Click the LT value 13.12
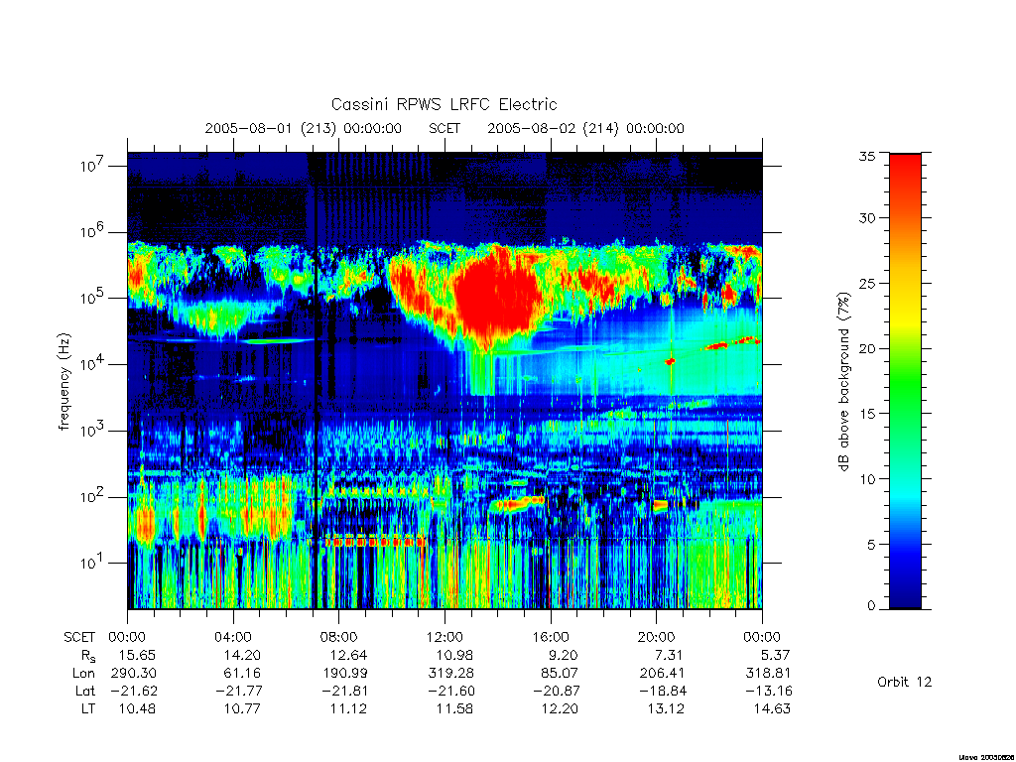The height and width of the screenshot is (762, 1016). tap(666, 708)
